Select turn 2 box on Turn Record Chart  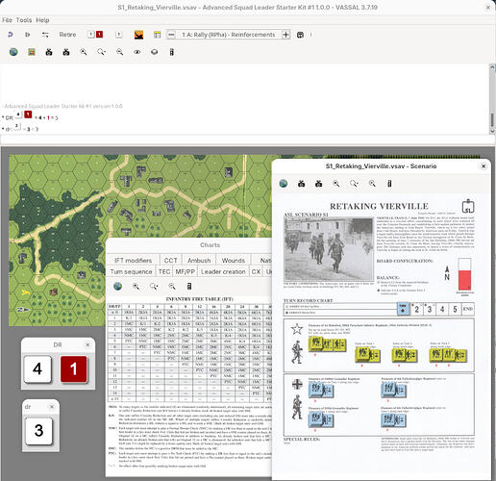pyautogui.click(x=416, y=309)
